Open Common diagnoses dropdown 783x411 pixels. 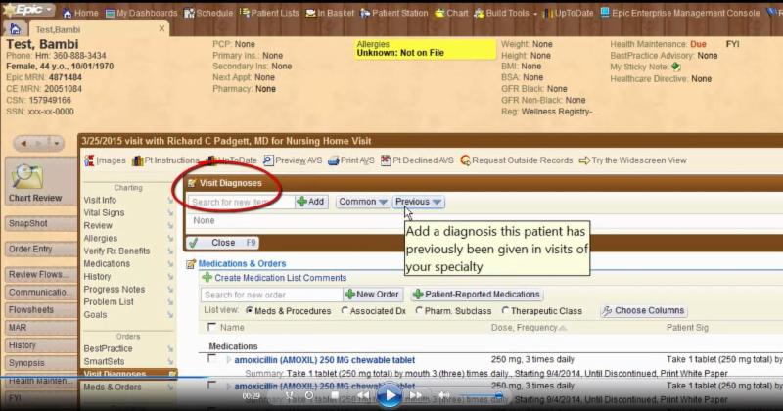tap(362, 202)
